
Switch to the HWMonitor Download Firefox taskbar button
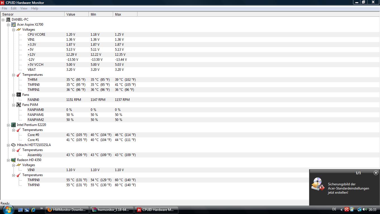67,210
